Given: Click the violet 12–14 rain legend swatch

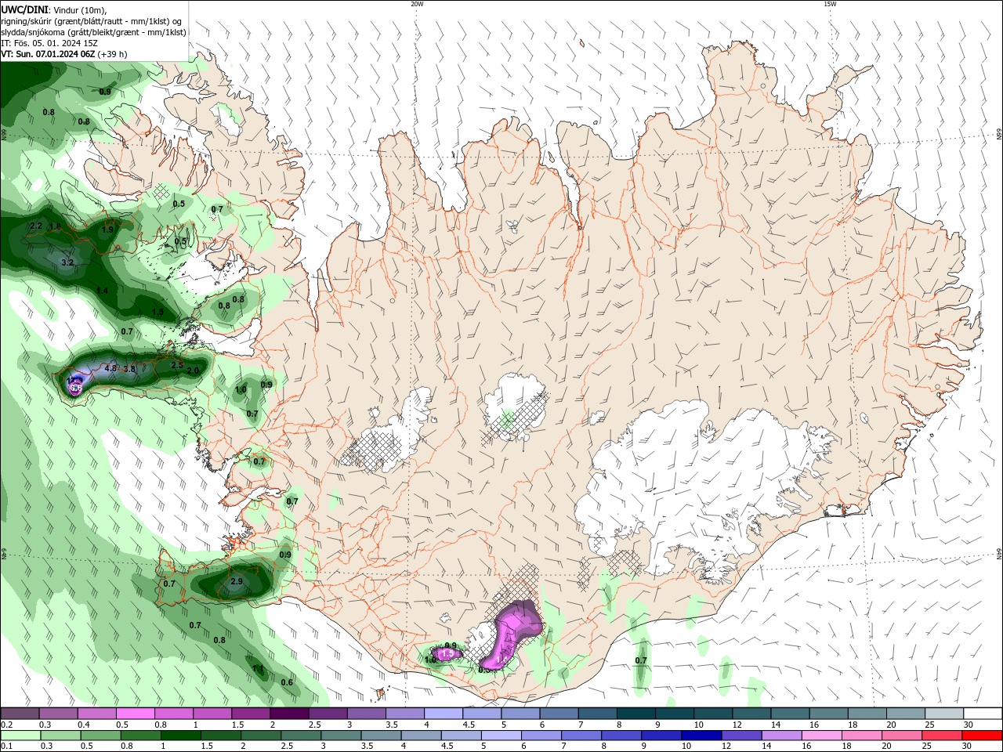Looking at the screenshot, I should [740, 736].
